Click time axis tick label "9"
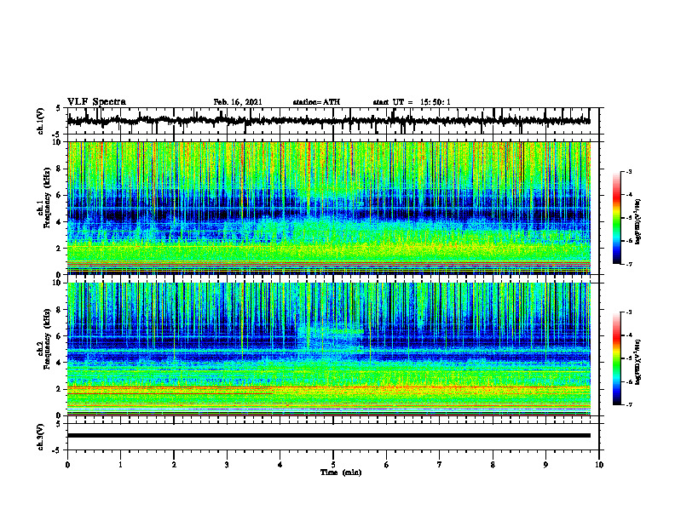Screen dimensions: 675x521 pyautogui.click(x=545, y=465)
